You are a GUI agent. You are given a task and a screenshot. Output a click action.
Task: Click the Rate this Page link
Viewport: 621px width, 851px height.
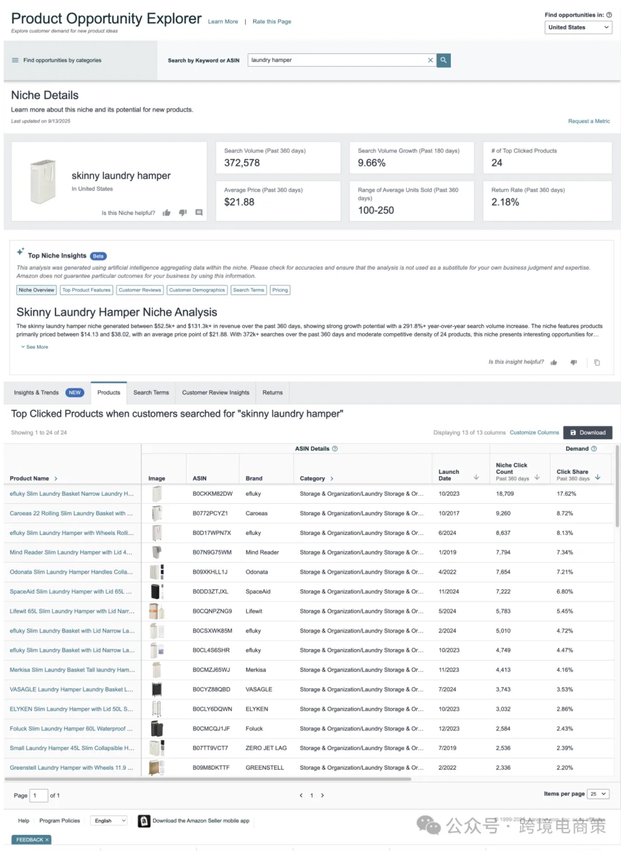[x=272, y=22]
